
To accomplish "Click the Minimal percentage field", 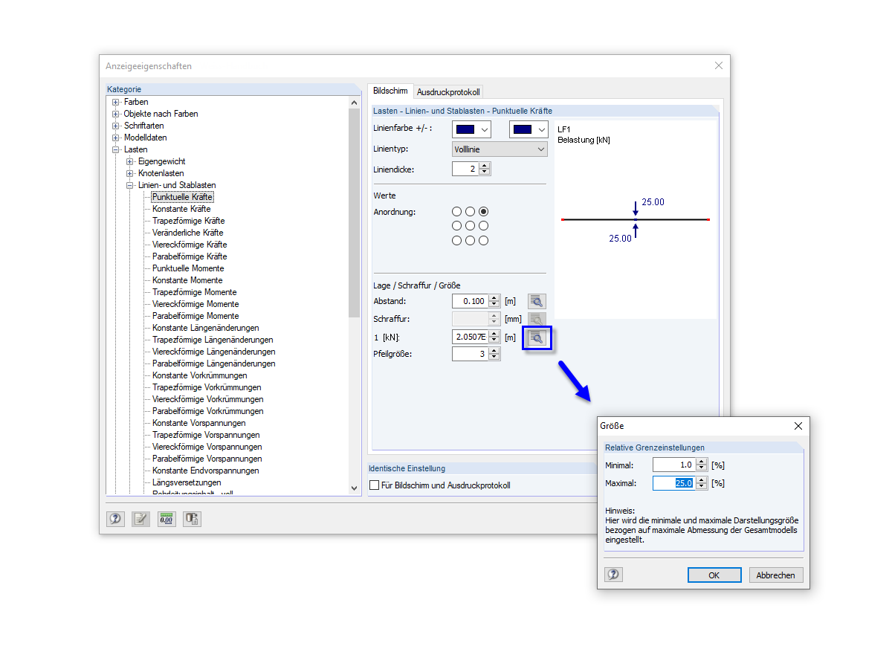I will coord(673,465).
